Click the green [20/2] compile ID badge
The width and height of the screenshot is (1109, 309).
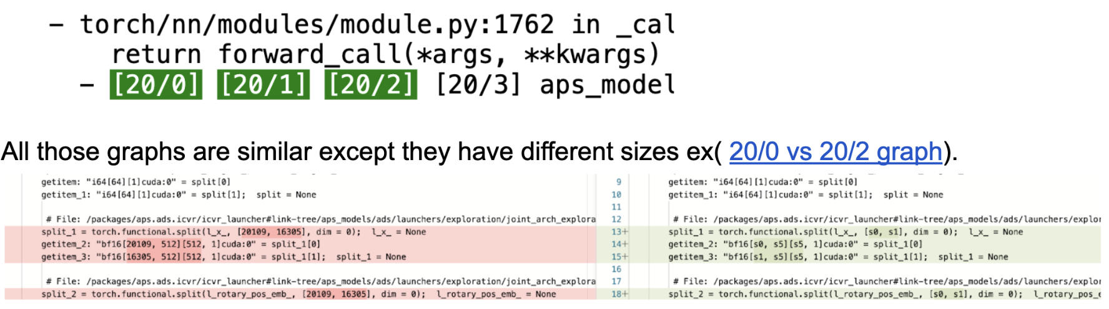tap(370, 85)
